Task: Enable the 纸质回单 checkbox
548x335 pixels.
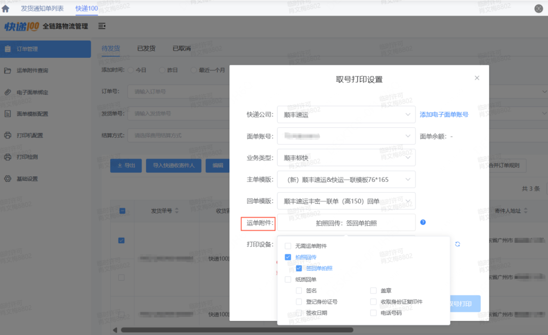Action: pos(288,280)
